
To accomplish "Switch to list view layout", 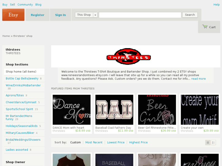I will [x=213, y=143].
